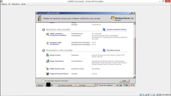Viewport: 171px width, 96px height.
Task: Click the VirtualBox optical disk status icon
Action: pos(143,95)
